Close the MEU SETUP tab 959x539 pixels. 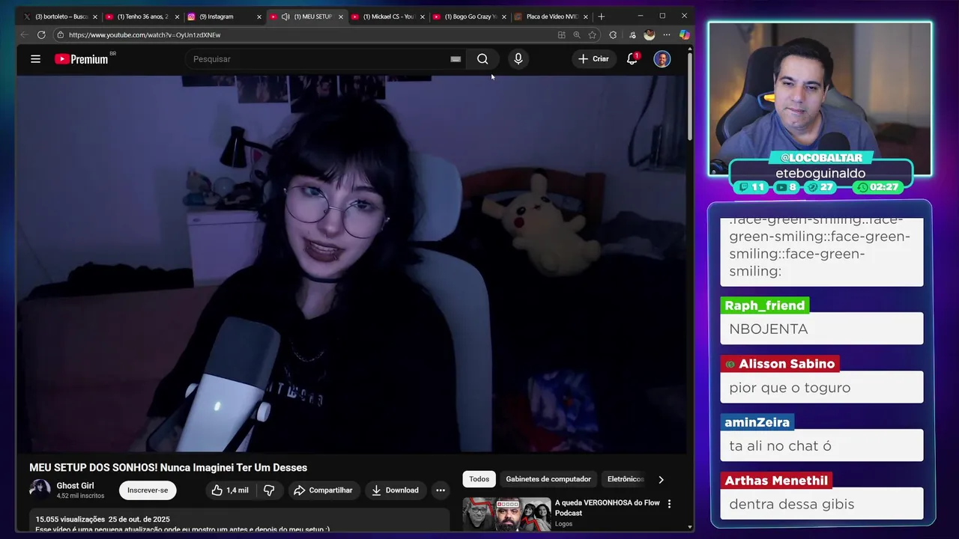(x=341, y=16)
